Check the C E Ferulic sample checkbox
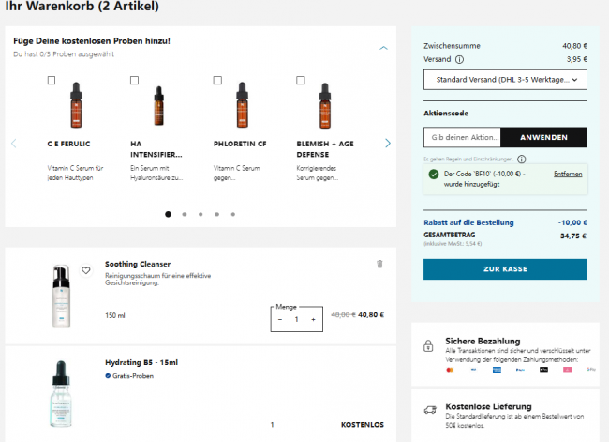Screen dimensions: 609x442 (x=51, y=81)
